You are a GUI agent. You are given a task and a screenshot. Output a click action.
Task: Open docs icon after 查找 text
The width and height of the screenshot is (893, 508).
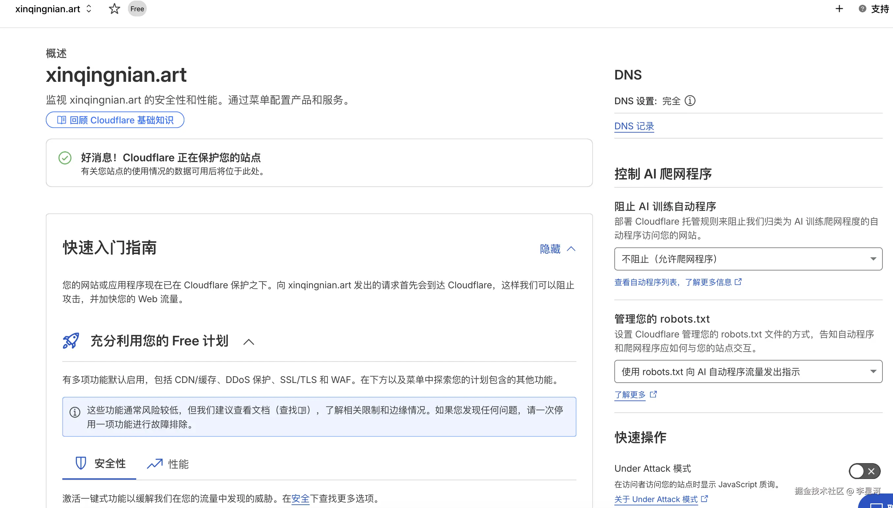coord(302,410)
